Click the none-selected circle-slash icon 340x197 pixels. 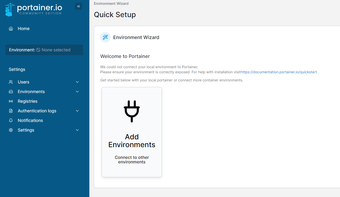[39, 50]
